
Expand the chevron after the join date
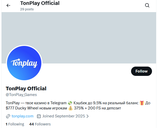[87, 116]
